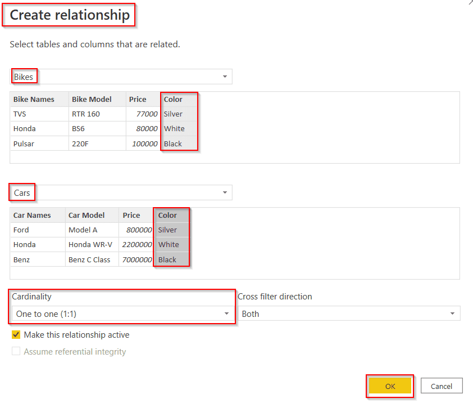Viewport: 473px width, 403px height.
Task: Select the Price column header in Bikes table
Action: 143,99
